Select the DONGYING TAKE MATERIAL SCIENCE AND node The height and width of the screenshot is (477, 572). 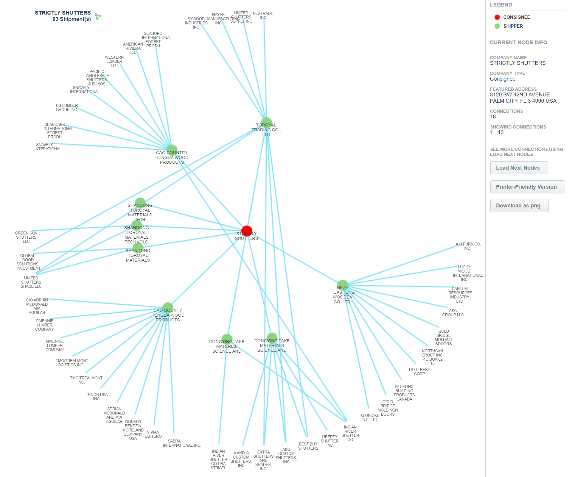coord(227,339)
